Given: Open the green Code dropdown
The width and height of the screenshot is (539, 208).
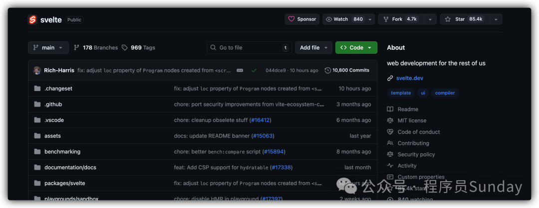Looking at the screenshot, I should pos(356,48).
